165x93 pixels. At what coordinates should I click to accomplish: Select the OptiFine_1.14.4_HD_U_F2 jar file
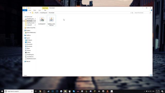51,20
